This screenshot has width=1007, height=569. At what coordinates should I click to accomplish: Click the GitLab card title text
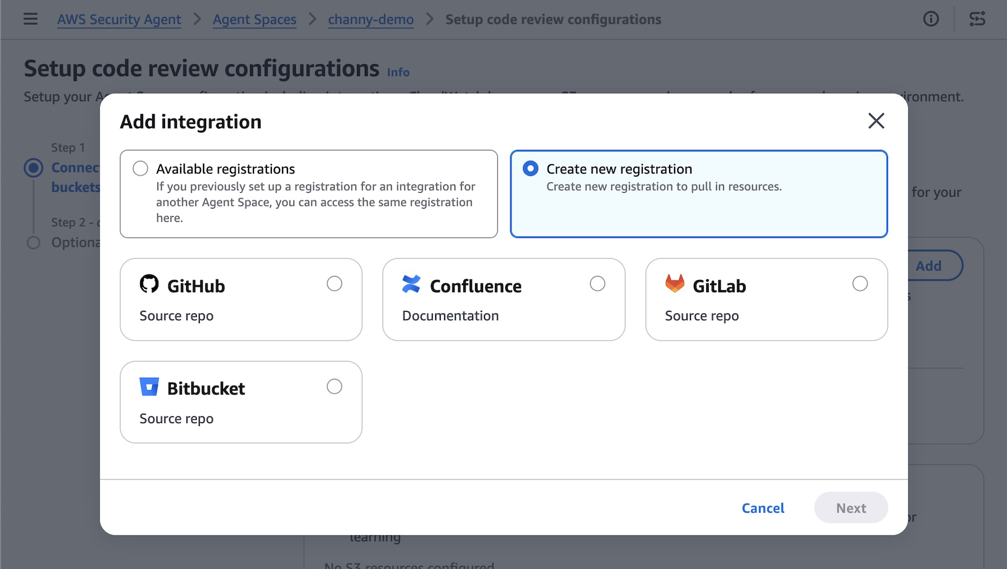(719, 286)
